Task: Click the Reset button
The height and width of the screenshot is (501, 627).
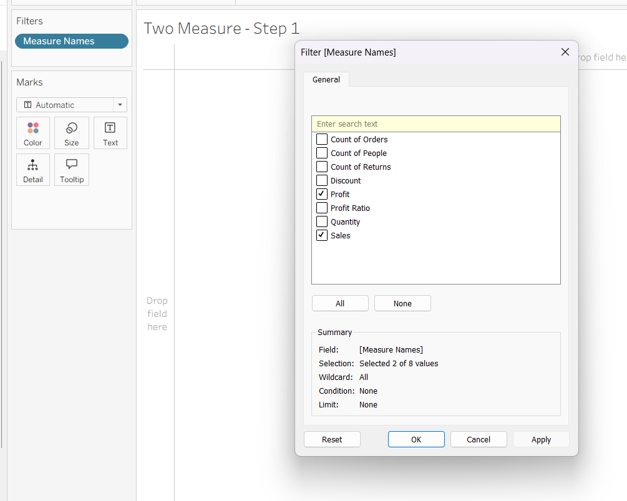Action: pyautogui.click(x=332, y=439)
